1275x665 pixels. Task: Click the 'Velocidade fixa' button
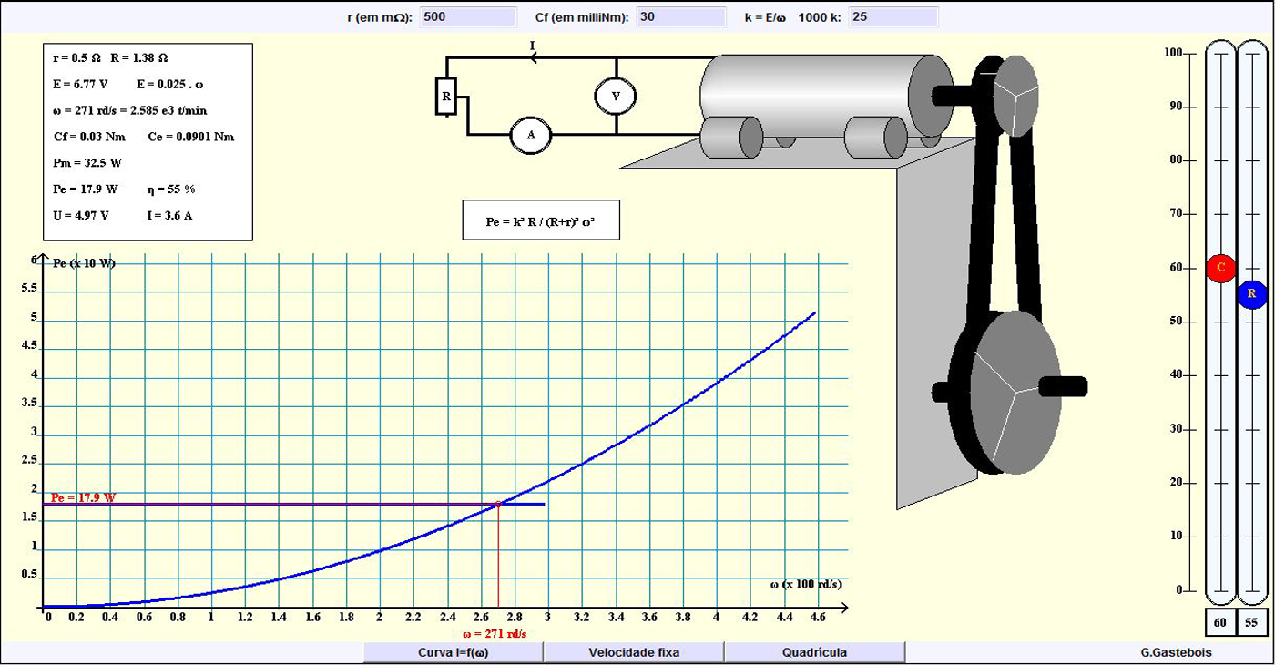pyautogui.click(x=634, y=652)
